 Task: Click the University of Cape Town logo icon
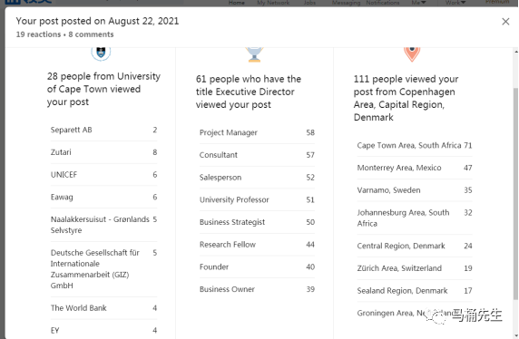101,53
